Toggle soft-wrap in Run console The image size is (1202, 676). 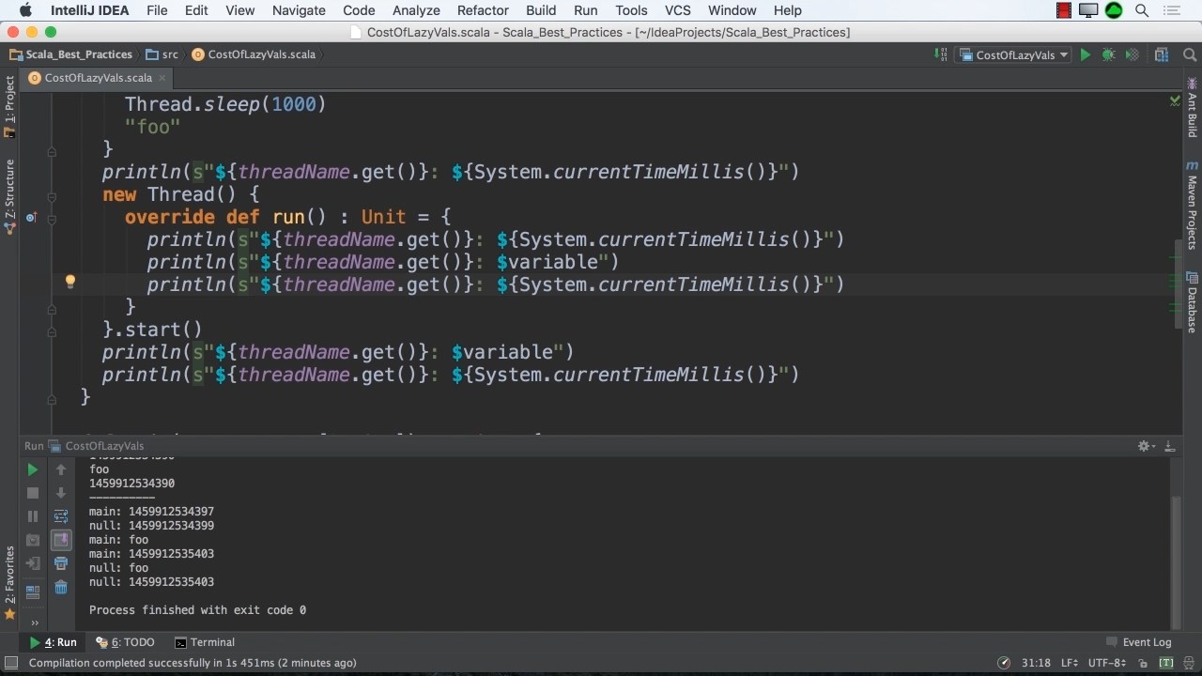pos(61,516)
